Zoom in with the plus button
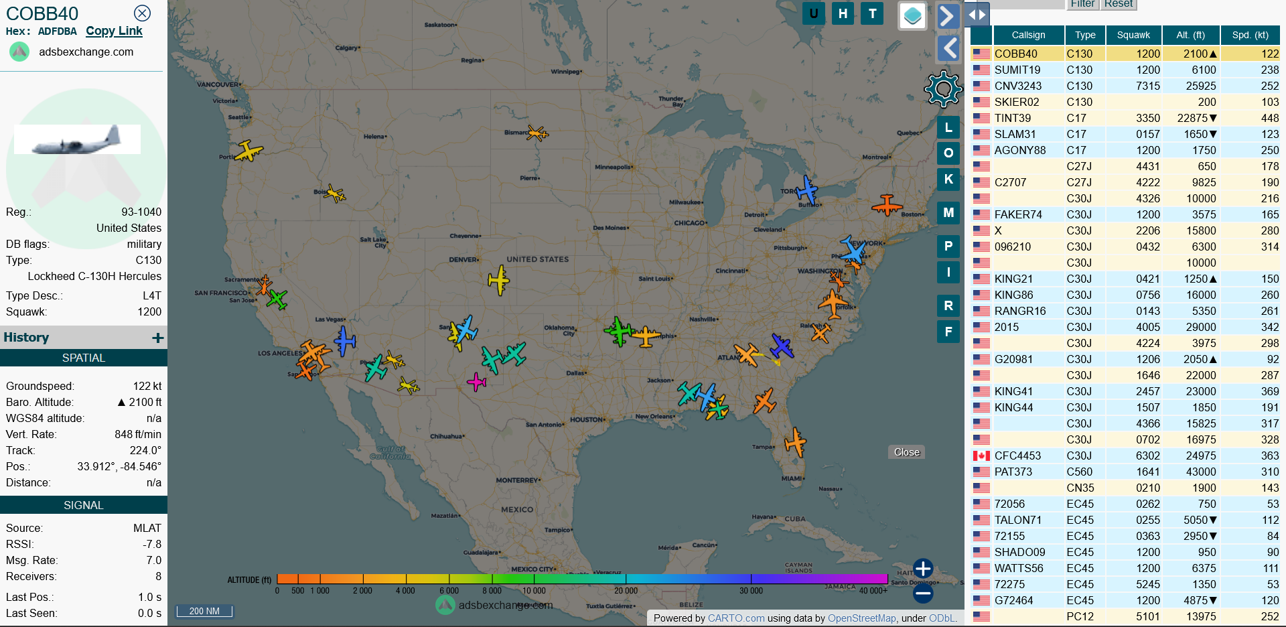Screen dimensions: 1286x627 [x=923, y=569]
